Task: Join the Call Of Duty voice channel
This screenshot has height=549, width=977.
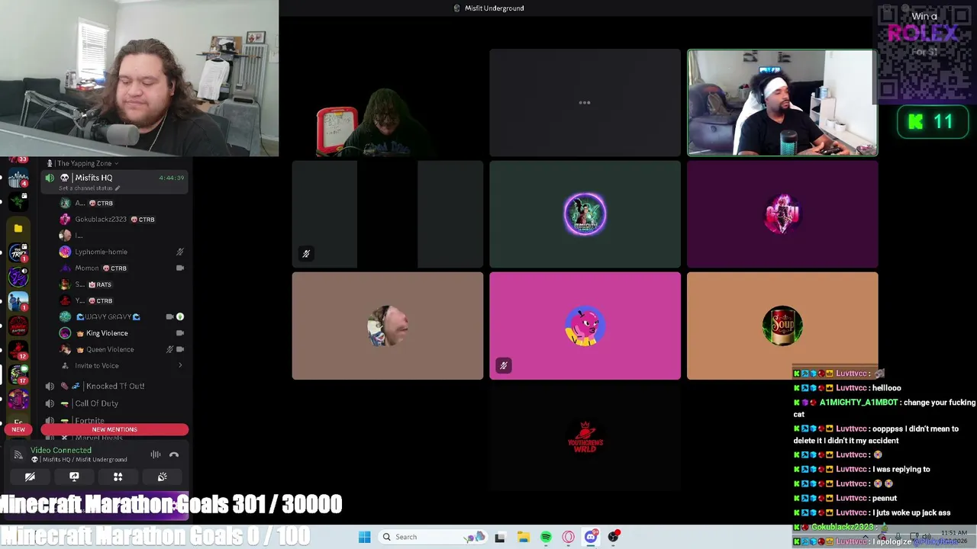Action: pyautogui.click(x=114, y=403)
